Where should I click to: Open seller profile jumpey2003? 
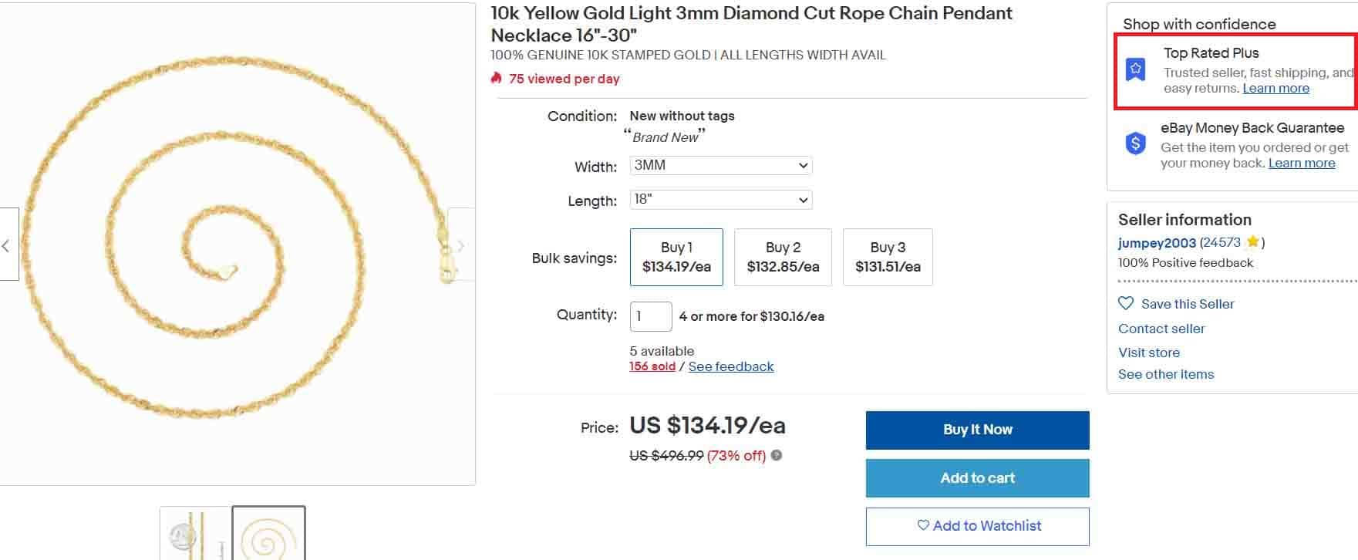coord(1156,243)
